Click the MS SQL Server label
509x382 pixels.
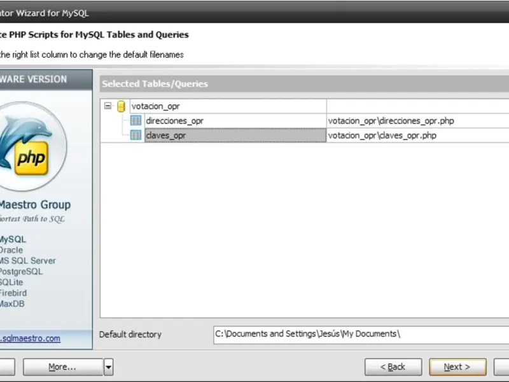point(27,261)
